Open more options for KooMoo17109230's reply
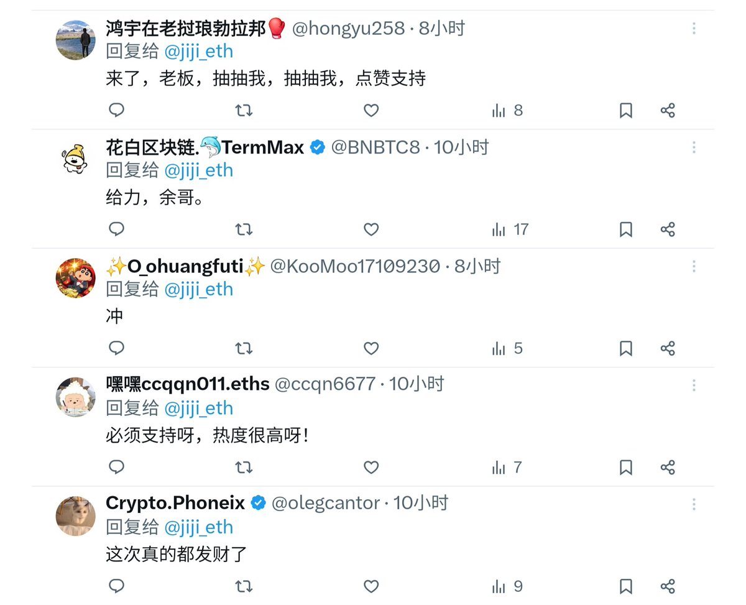The height and width of the screenshot is (605, 746). pos(694,266)
